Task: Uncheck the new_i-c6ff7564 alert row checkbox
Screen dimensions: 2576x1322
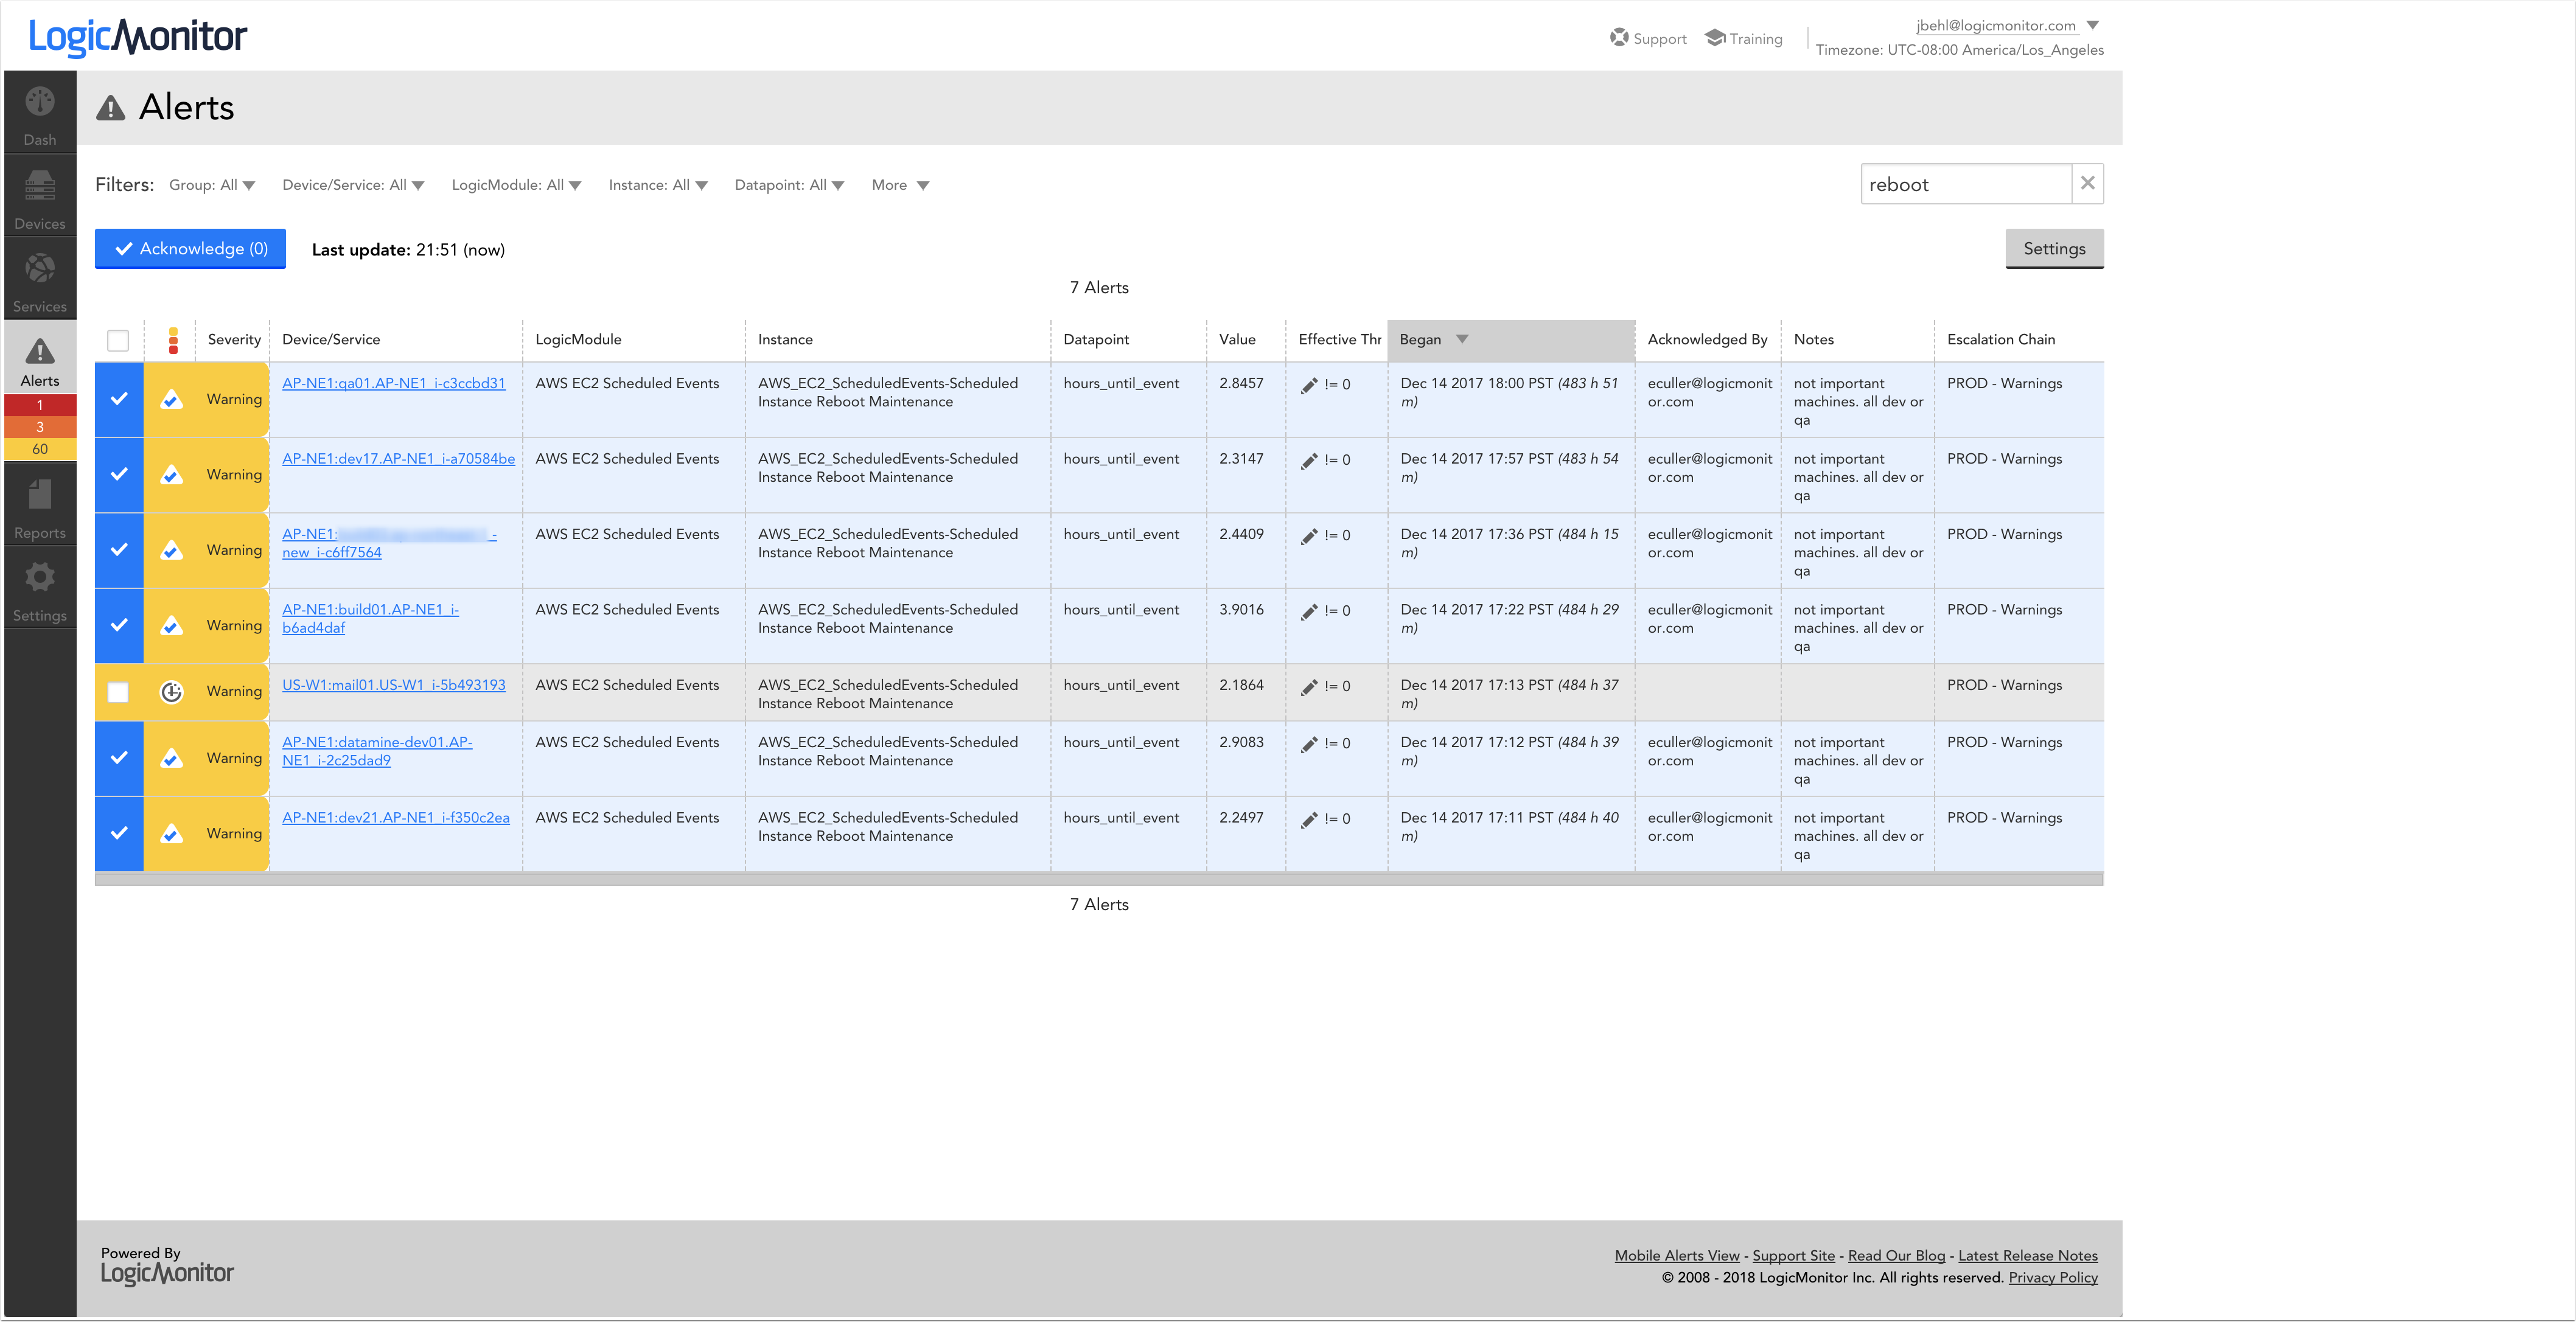Action: [119, 550]
